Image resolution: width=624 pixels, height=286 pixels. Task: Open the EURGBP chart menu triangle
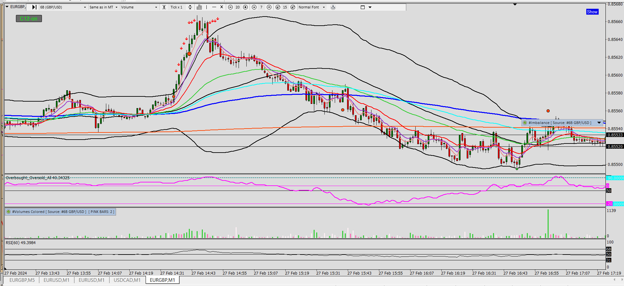pyautogui.click(x=7, y=7)
